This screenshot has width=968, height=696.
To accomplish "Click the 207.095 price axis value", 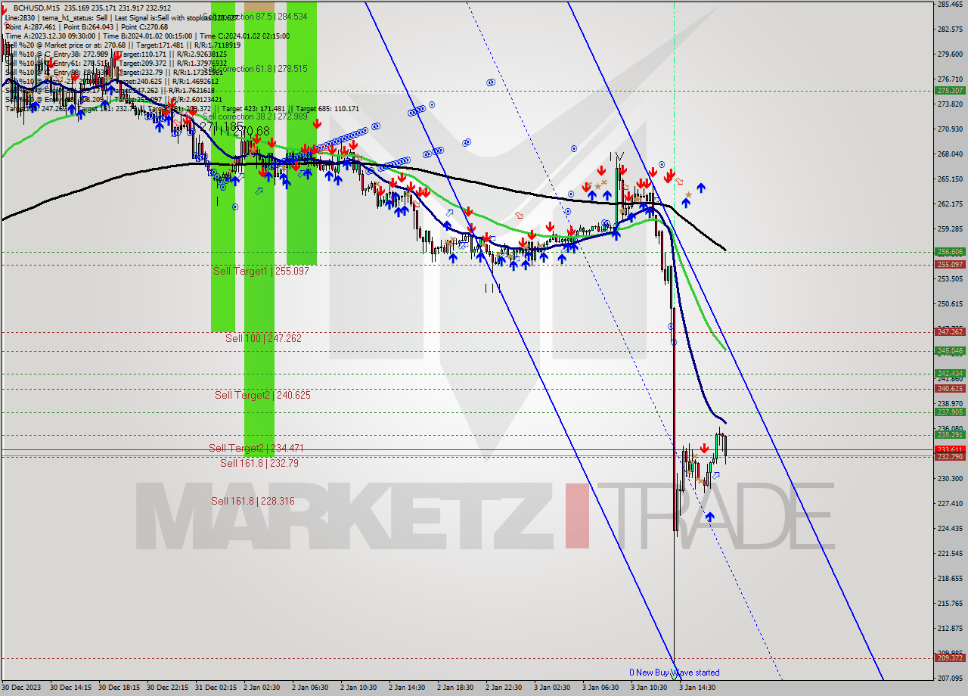I will (x=950, y=679).
